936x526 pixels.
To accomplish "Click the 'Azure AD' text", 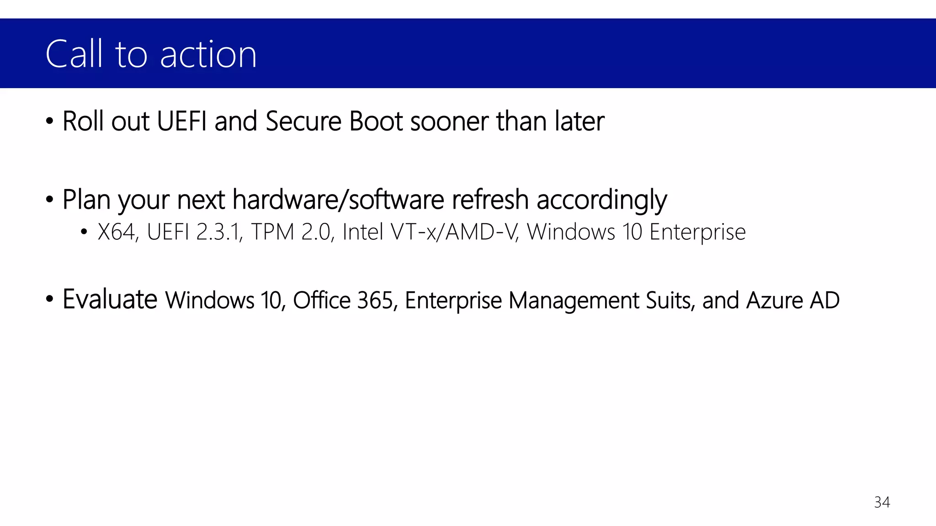I will [793, 300].
